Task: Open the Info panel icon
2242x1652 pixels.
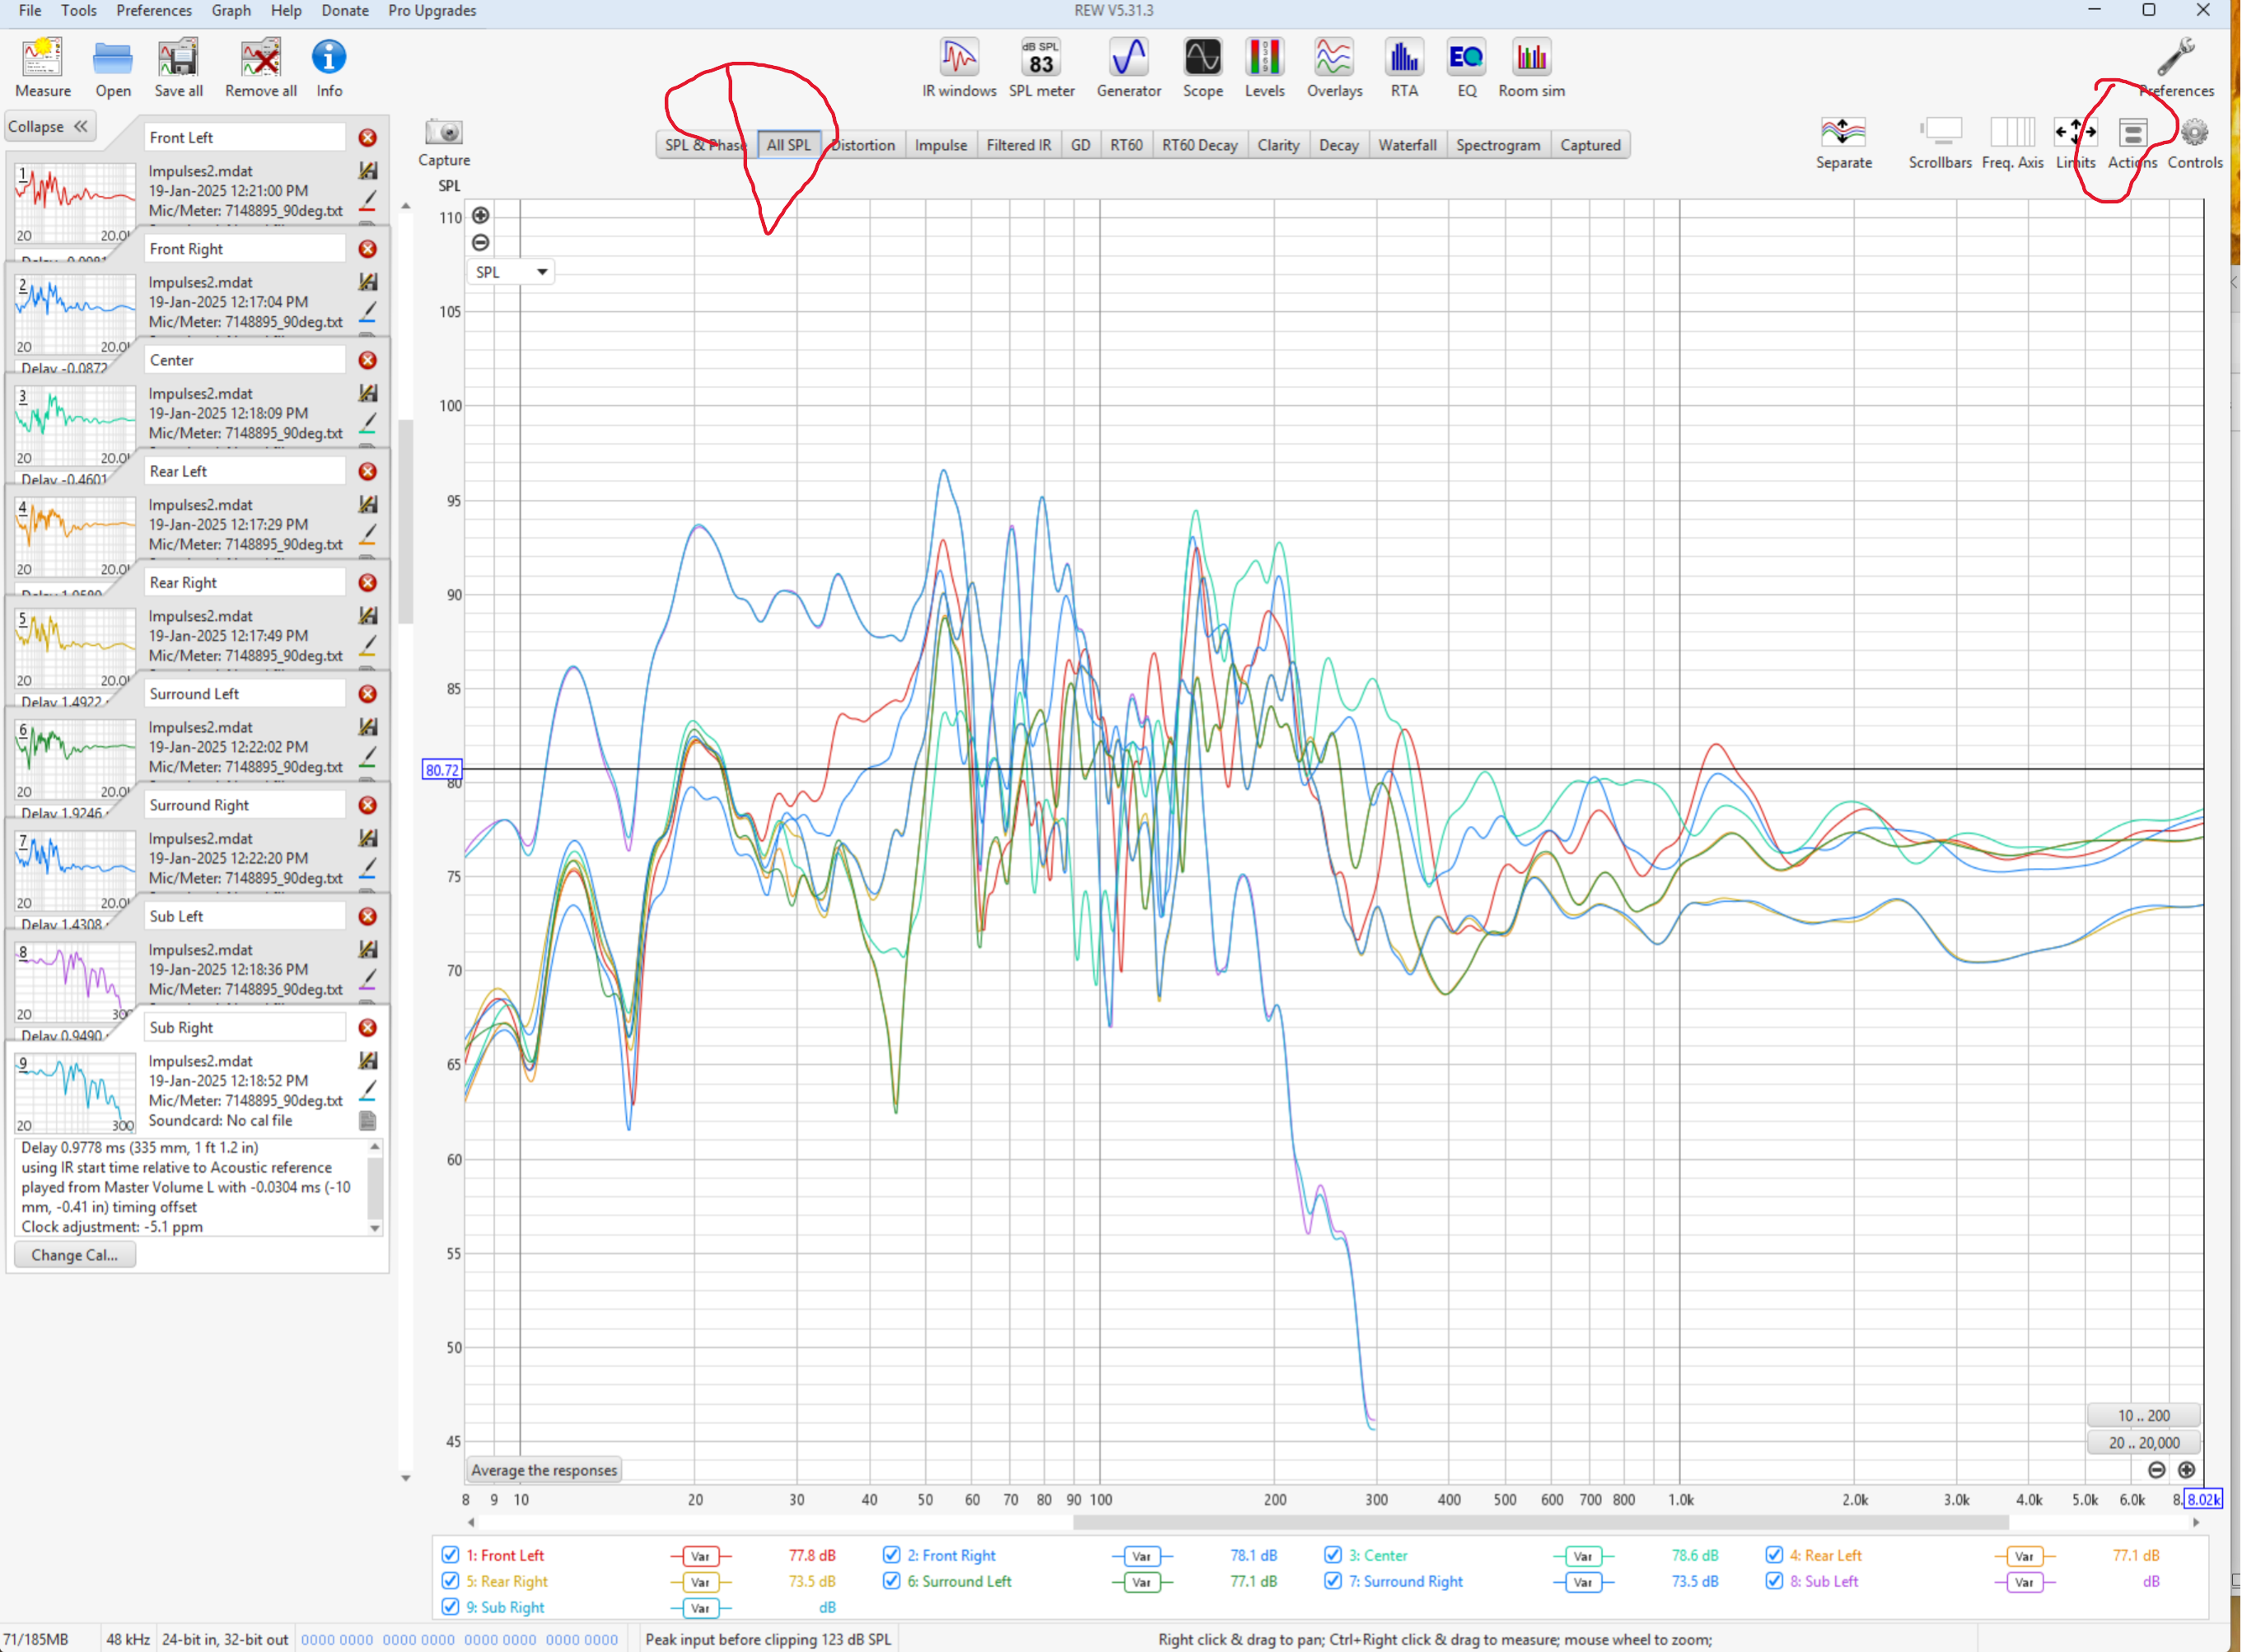Action: (x=329, y=58)
